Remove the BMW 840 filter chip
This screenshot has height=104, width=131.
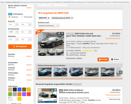48,18
